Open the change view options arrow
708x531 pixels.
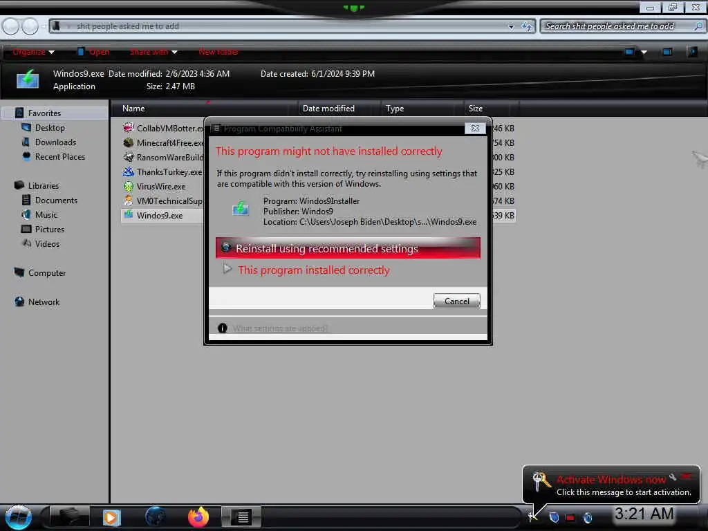coord(644,52)
